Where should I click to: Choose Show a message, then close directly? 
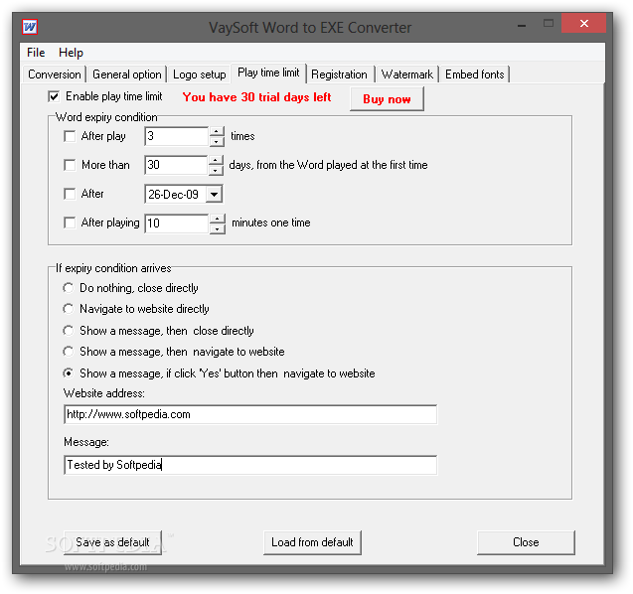tap(69, 331)
